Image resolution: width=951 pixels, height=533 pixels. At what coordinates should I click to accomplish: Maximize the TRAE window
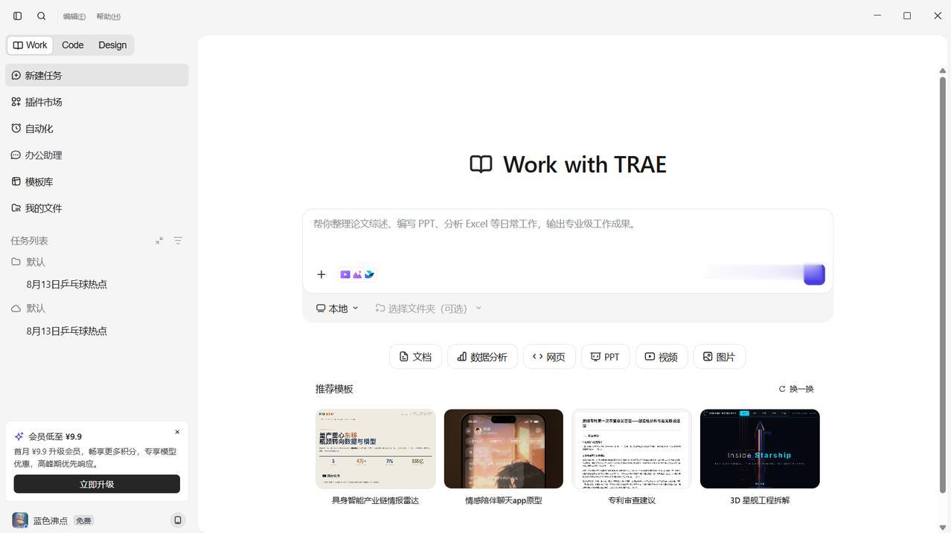907,16
